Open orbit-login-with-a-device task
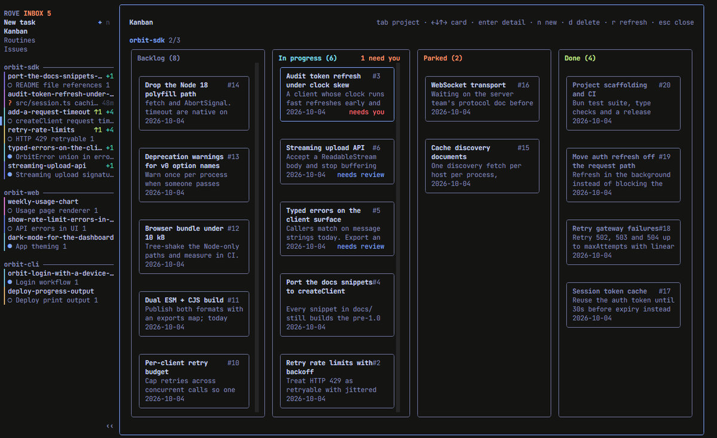The image size is (717, 438). point(60,273)
